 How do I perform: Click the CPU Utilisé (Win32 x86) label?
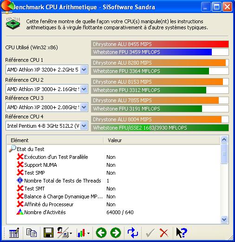tap(32, 47)
